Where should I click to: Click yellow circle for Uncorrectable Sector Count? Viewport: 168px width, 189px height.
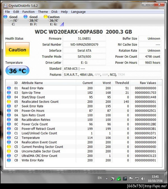pyautogui.click(x=9, y=151)
